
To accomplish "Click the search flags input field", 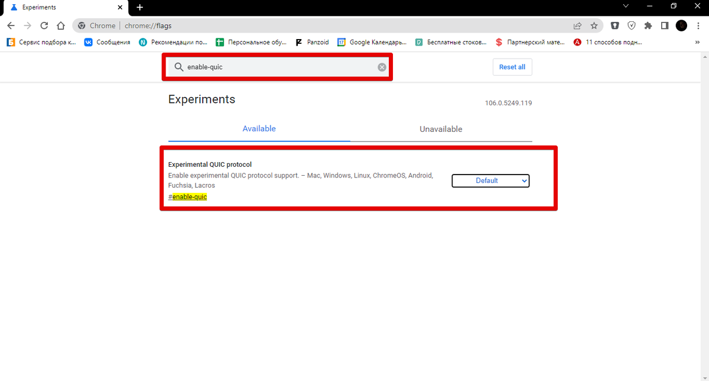I will click(x=279, y=67).
